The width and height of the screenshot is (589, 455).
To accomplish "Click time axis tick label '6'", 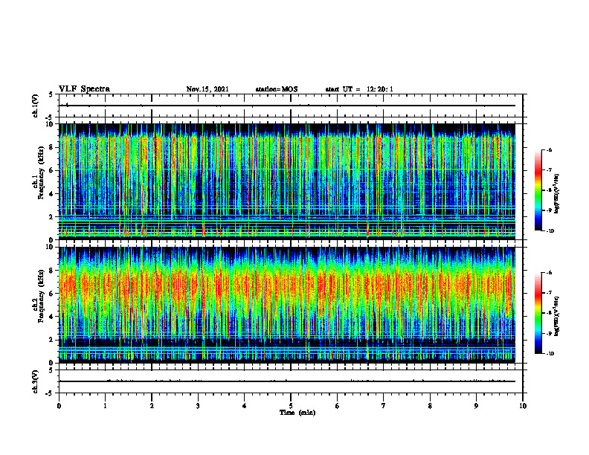I will coord(338,406).
